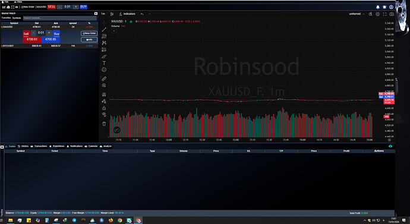Switch chart to fullscreen mode

pyautogui.click(x=384, y=14)
